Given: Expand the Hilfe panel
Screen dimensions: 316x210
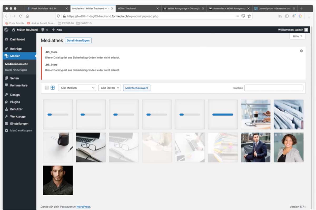Looking at the screenshot, I should coord(297,36).
